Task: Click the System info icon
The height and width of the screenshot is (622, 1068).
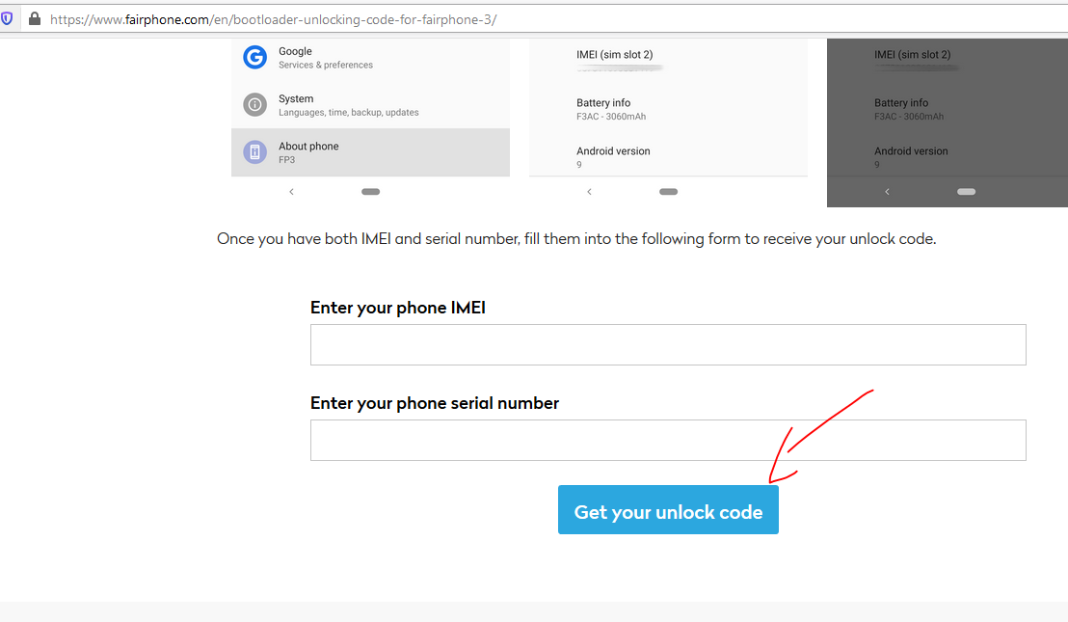Action: click(x=254, y=105)
